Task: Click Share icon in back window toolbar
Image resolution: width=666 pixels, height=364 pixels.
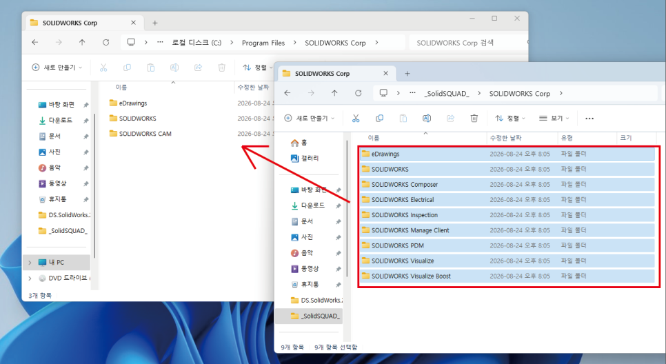Action: [x=198, y=68]
